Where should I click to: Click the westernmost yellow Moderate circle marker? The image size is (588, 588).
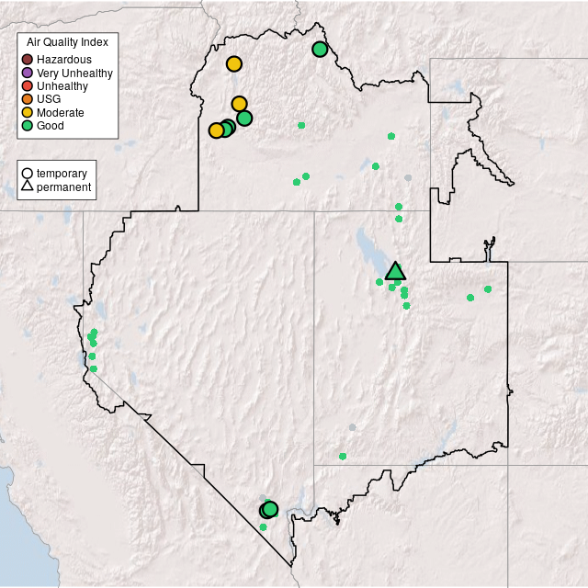217,130
